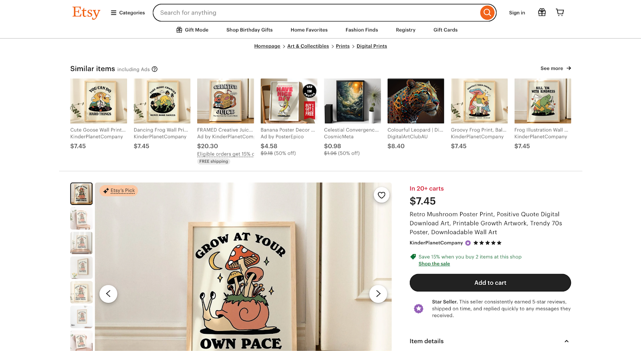Show next product image

(378, 294)
